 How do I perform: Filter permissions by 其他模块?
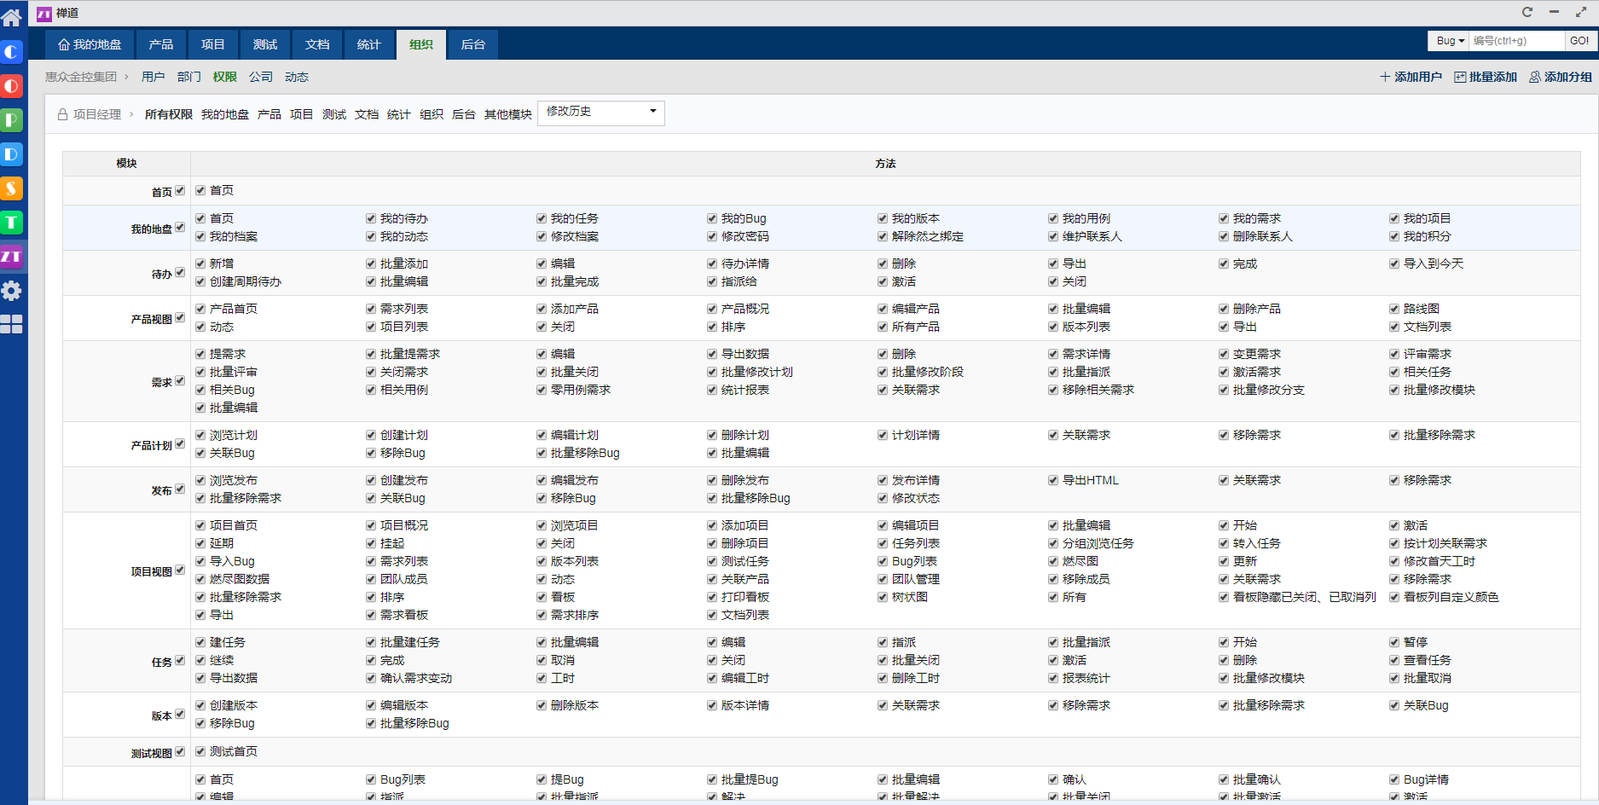click(508, 114)
